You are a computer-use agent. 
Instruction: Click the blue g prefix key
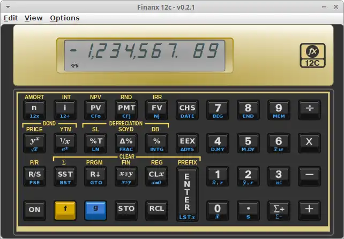96,210
